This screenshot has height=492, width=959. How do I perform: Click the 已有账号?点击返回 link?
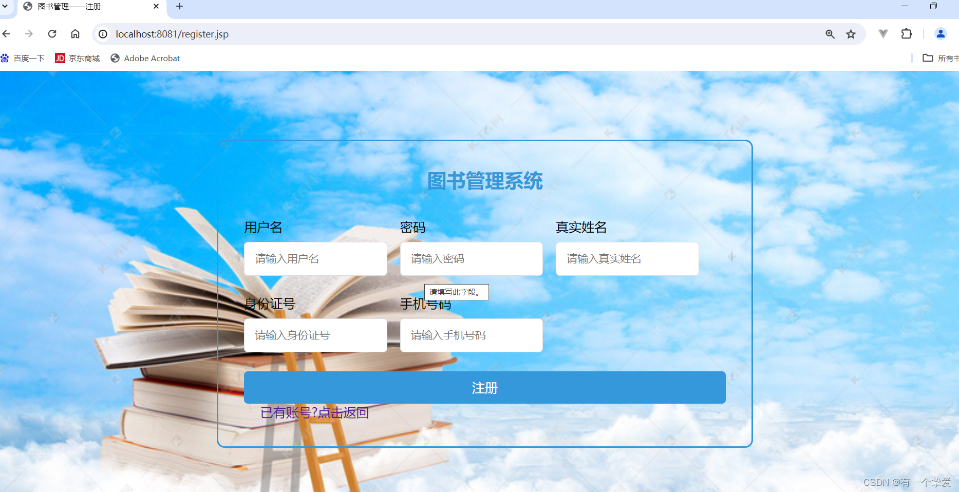[315, 412]
